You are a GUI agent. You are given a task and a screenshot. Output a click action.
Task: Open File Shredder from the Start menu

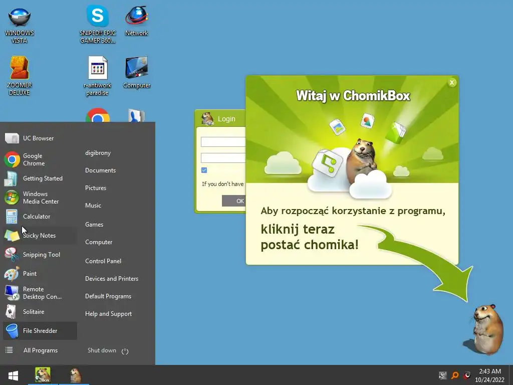39,331
